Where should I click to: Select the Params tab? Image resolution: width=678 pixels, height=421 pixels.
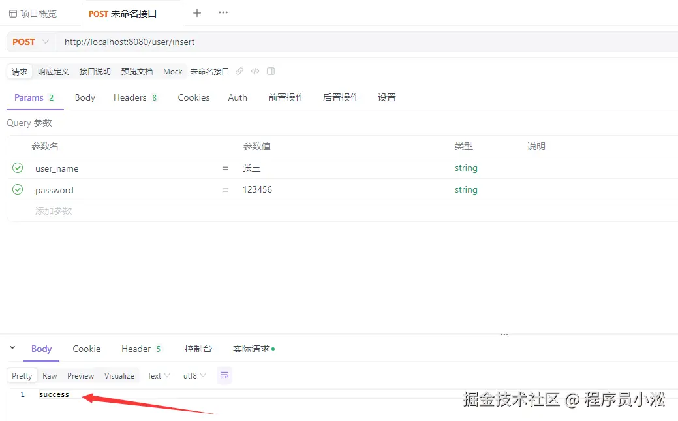point(34,97)
